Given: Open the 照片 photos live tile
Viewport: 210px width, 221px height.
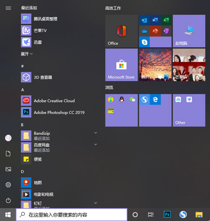Looking at the screenshot, I should (155, 65).
